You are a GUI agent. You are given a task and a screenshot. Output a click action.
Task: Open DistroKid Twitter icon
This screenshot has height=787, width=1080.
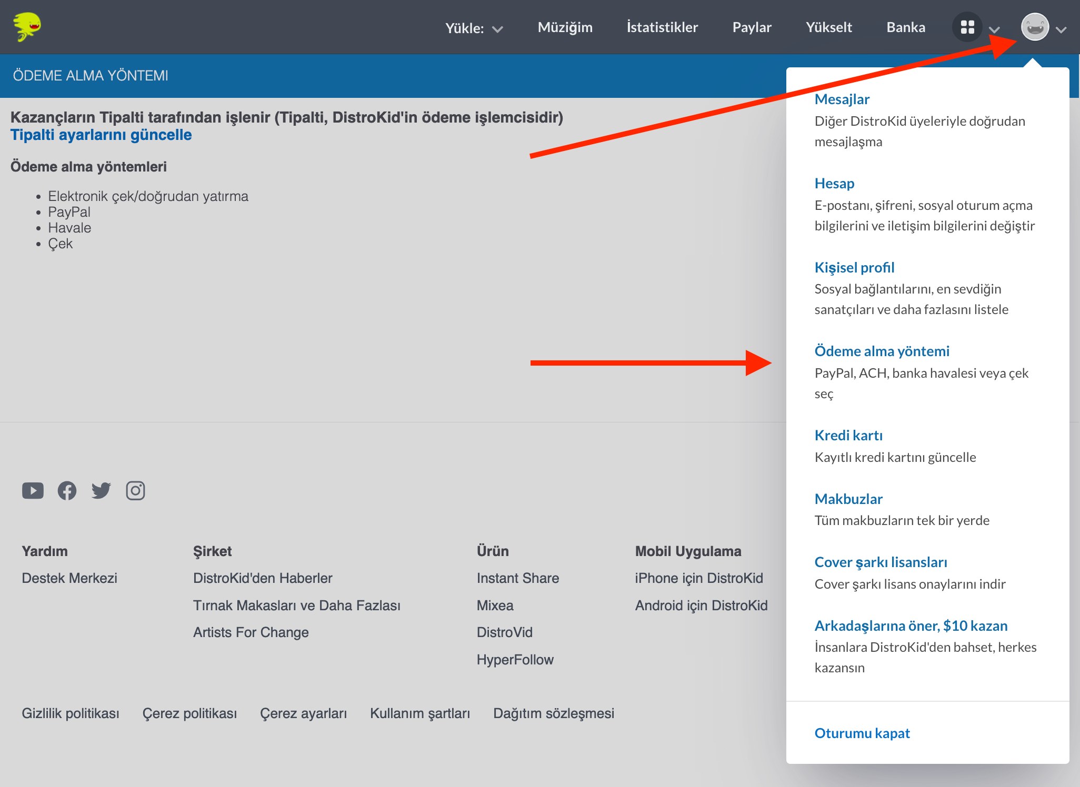pos(101,491)
